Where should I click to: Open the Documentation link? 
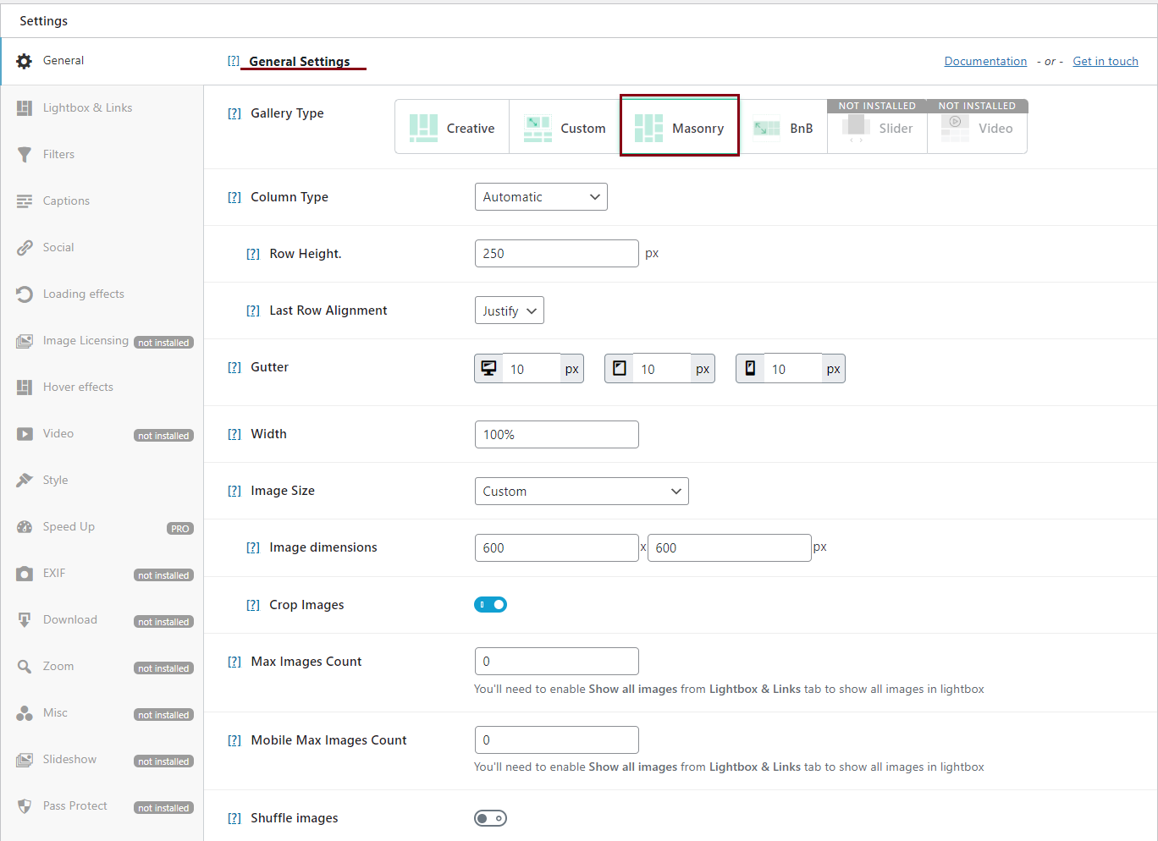985,61
